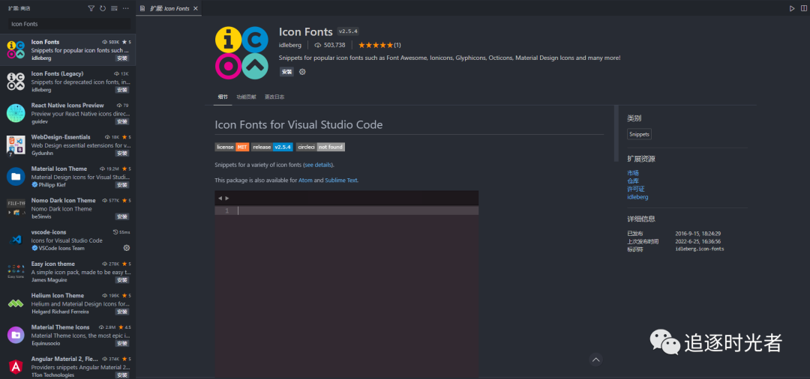Switch to the 功能贡献 tab

tap(246, 97)
